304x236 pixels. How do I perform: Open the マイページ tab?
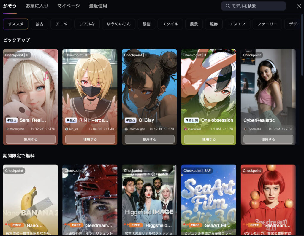point(69,6)
